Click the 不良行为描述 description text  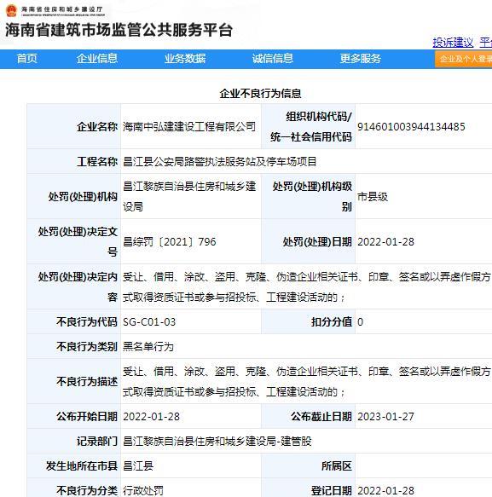307,381
